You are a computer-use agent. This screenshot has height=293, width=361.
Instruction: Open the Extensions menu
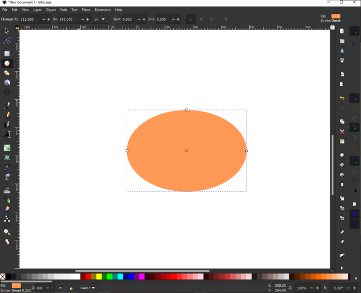[x=102, y=10]
